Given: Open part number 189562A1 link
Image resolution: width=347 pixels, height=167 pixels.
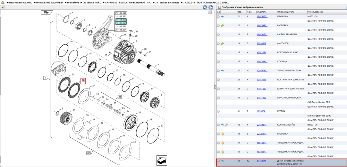Looking at the screenshot, I should coord(262,111).
